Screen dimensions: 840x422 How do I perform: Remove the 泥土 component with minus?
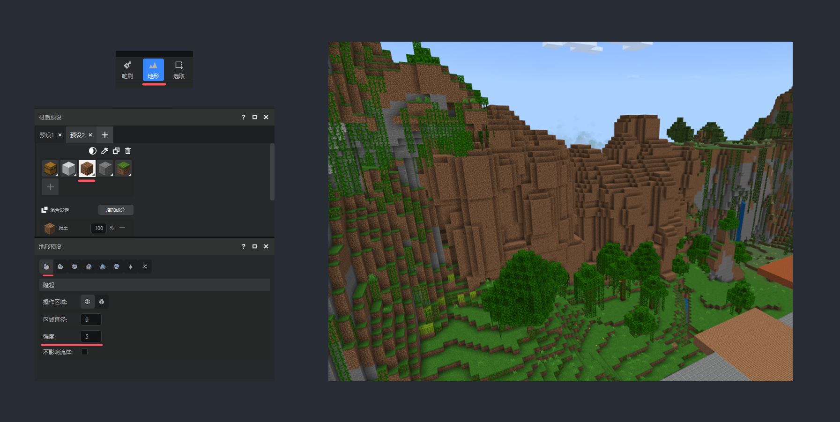coord(122,228)
